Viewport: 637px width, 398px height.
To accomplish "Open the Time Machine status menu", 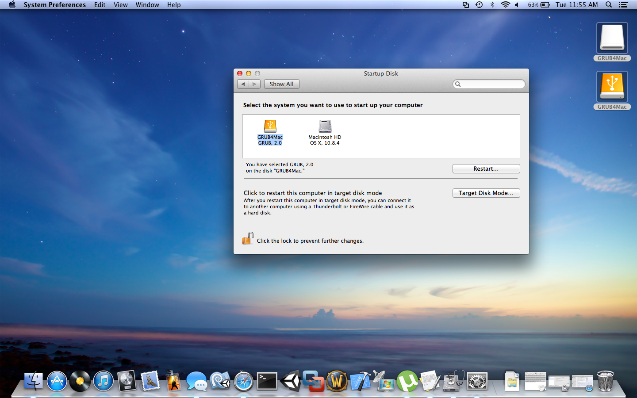I will 479,5.
